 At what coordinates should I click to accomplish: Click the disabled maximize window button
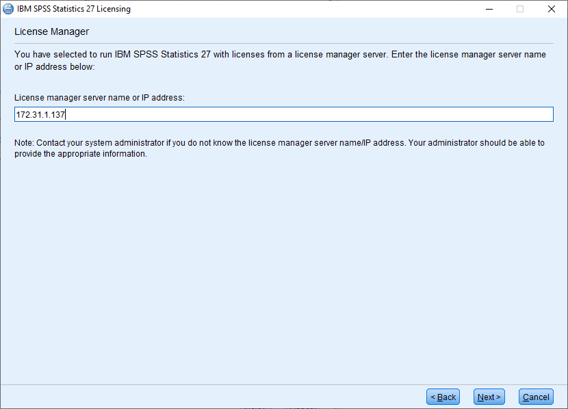[520, 9]
